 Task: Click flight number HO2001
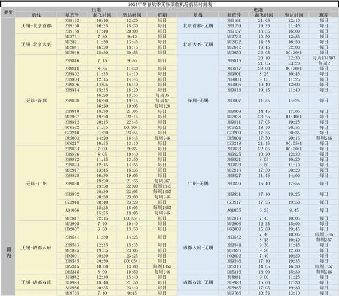[72, 256]
